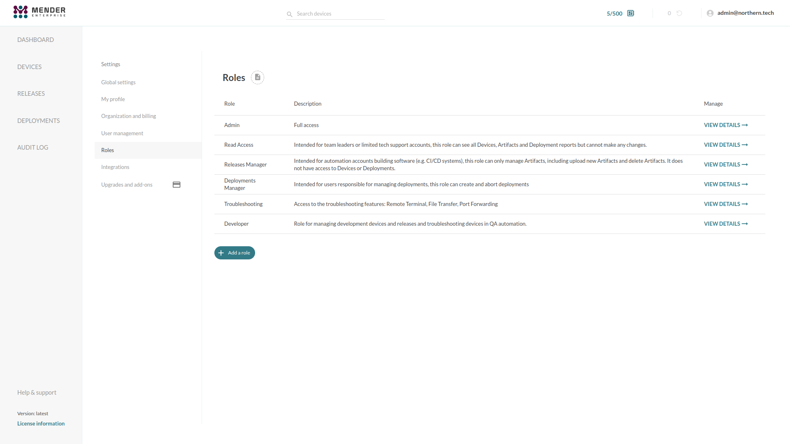The width and height of the screenshot is (790, 444).
Task: Click Add a role button
Action: pos(235,253)
